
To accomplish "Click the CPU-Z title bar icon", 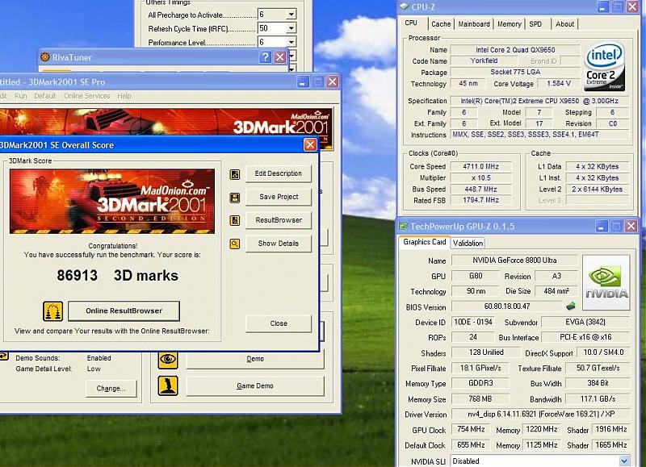I will (x=405, y=6).
